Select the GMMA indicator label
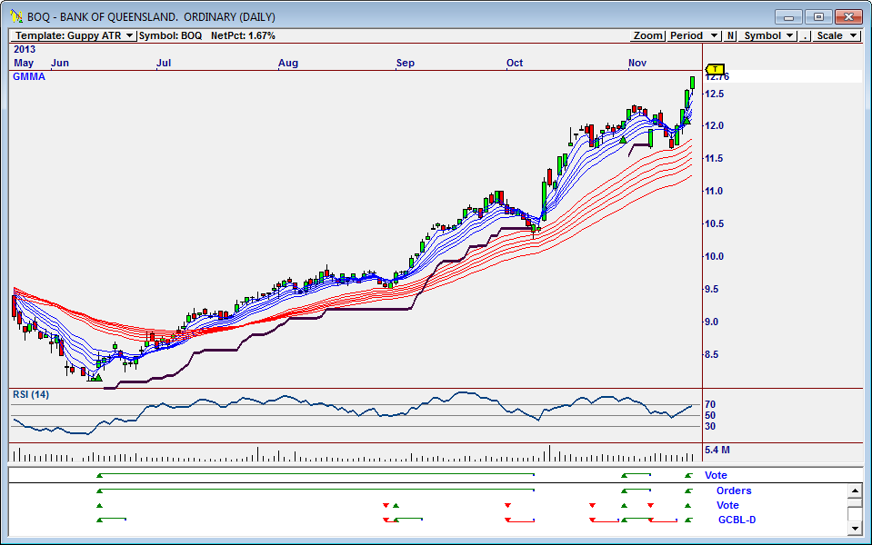 click(29, 76)
